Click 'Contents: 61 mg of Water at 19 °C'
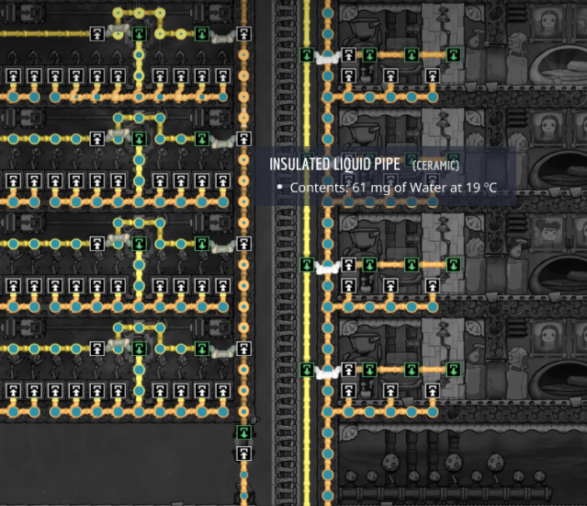 tap(393, 188)
